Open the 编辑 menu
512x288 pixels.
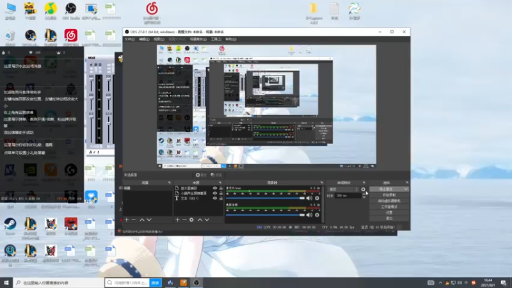point(144,39)
